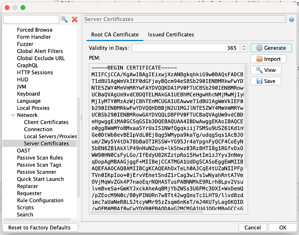This screenshot has height=235, width=299.
Task: Click the View certificate button
Action: [266, 70]
